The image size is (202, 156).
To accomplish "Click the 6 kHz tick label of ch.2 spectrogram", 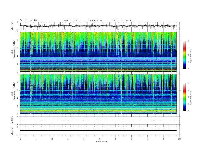I will click(18, 90).
